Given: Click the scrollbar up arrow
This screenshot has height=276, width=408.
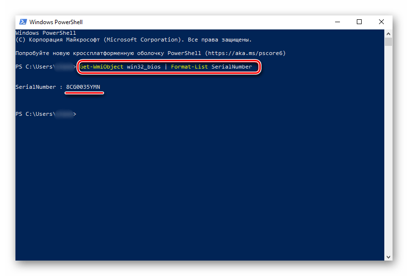Looking at the screenshot, I should pos(388,32).
